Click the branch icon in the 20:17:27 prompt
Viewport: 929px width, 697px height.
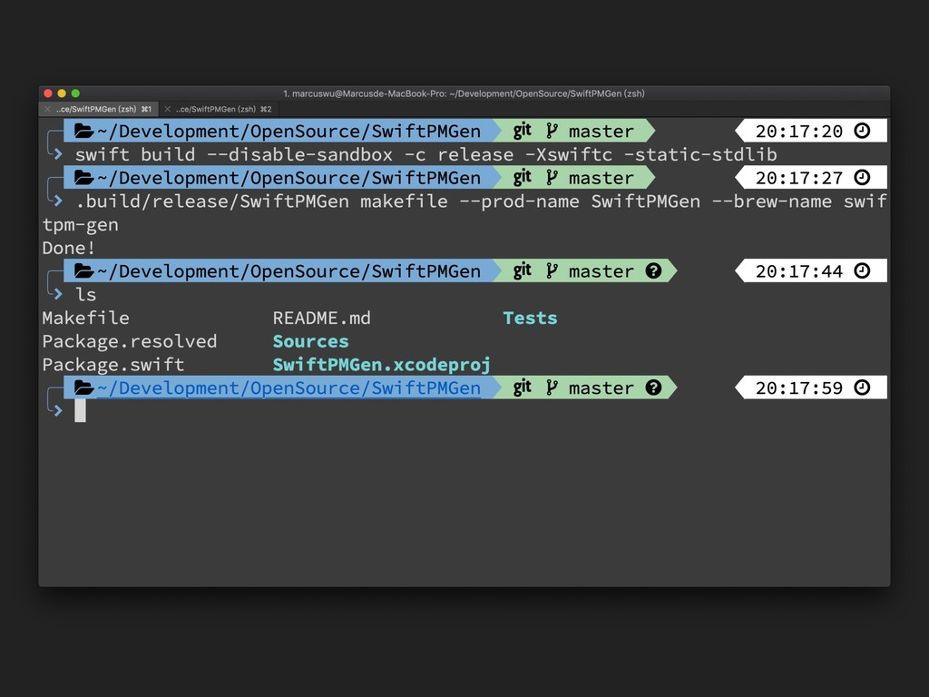tap(552, 177)
